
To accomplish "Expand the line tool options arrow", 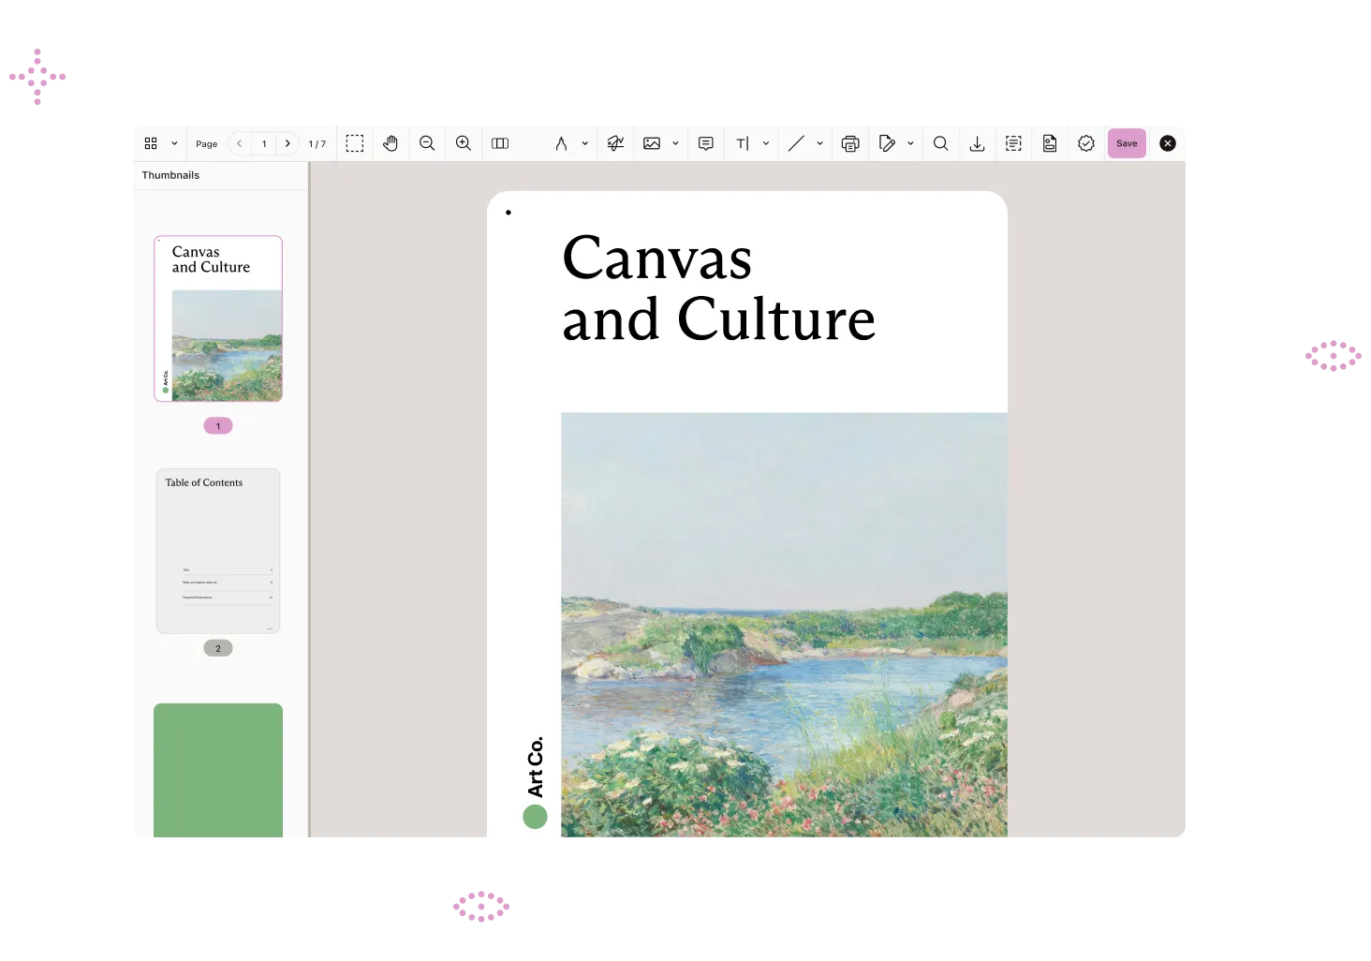I will point(819,143).
